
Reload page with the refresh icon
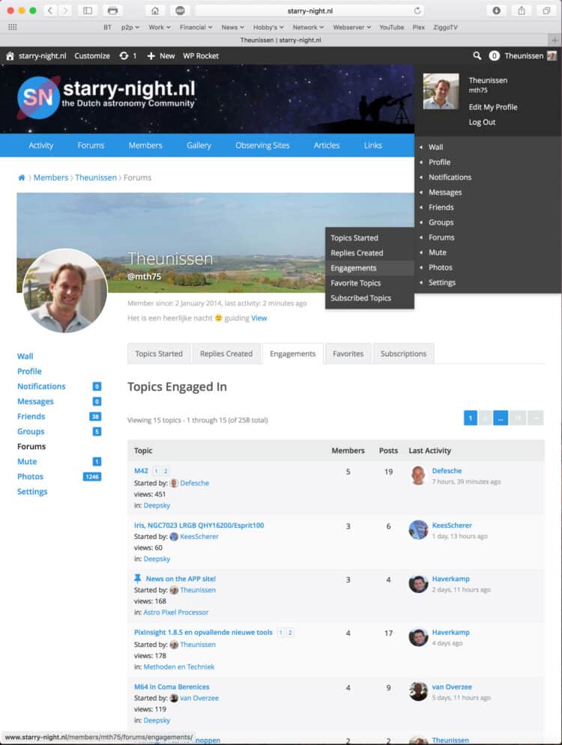pyautogui.click(x=417, y=10)
